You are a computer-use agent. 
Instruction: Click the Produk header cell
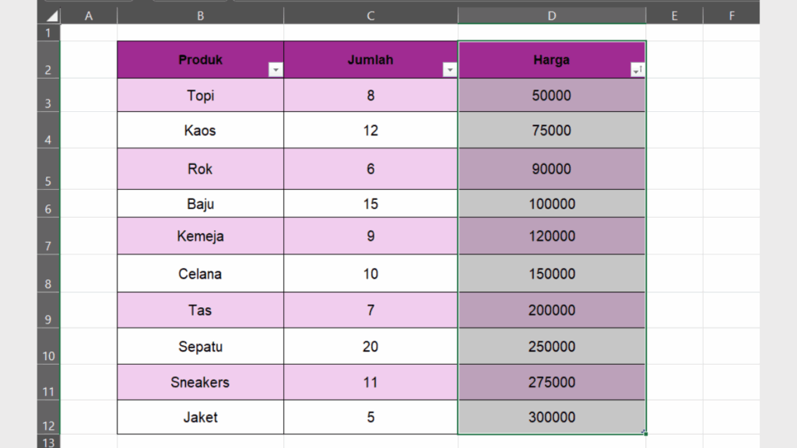point(200,60)
